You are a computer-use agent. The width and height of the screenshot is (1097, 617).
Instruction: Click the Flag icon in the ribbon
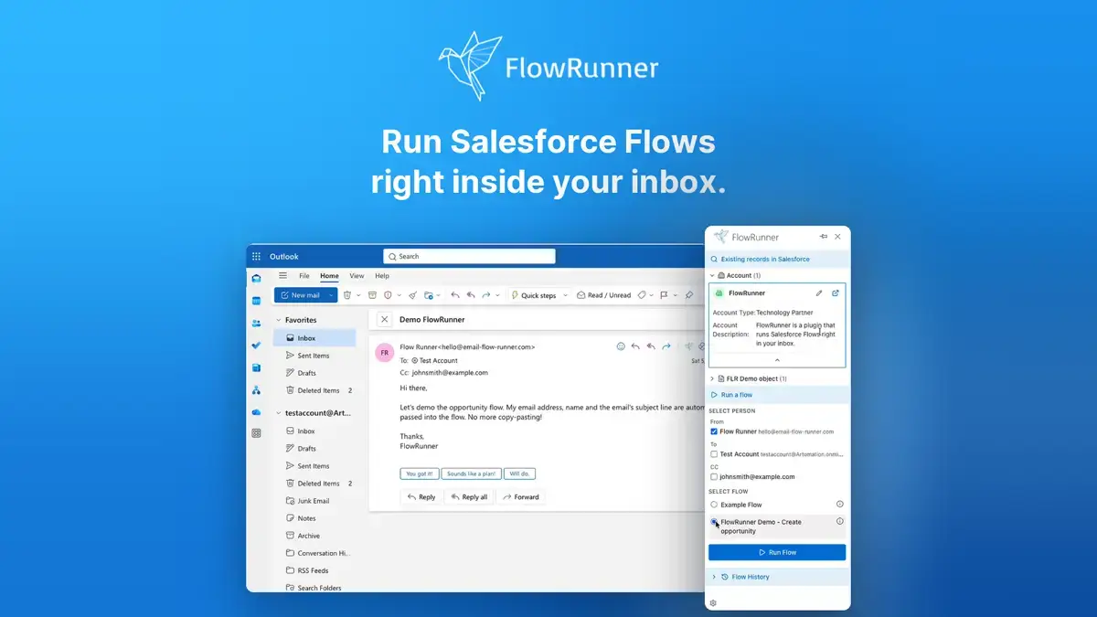click(664, 295)
